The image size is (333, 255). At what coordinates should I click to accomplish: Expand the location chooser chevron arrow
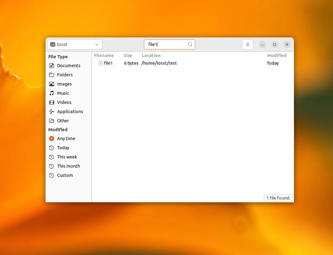tap(97, 44)
